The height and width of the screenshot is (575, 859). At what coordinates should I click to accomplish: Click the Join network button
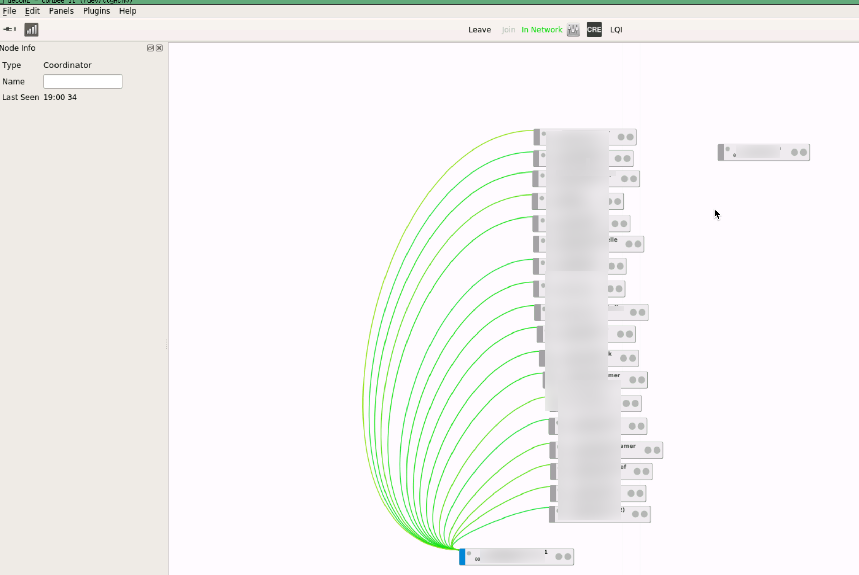(508, 30)
